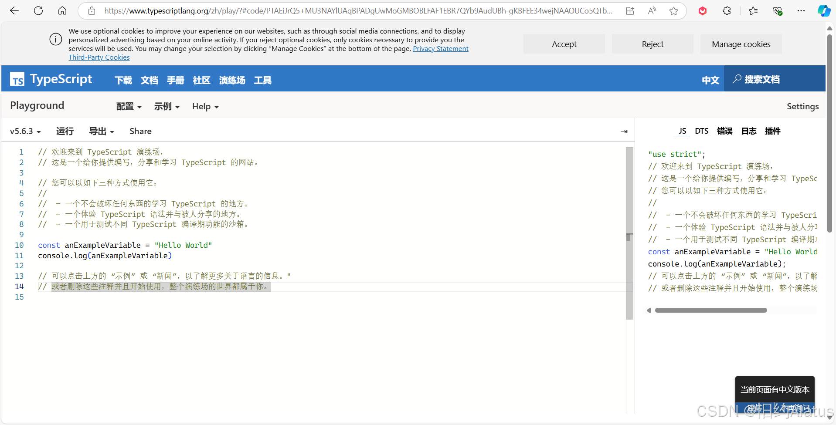This screenshot has height=425, width=836.
Task: Open 下载 in the navigation bar
Action: (123, 80)
